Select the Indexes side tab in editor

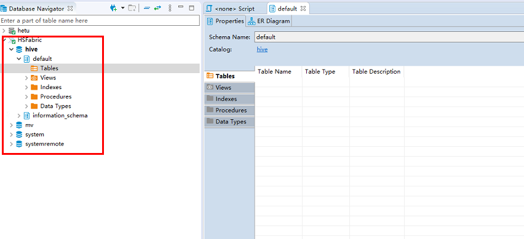pos(229,99)
